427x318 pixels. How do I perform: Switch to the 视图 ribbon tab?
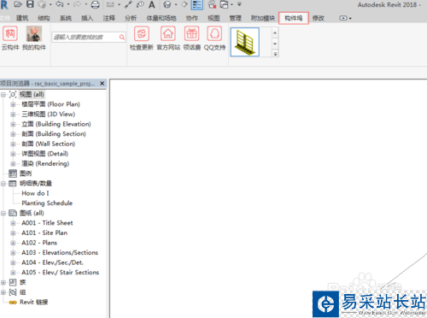[213, 18]
